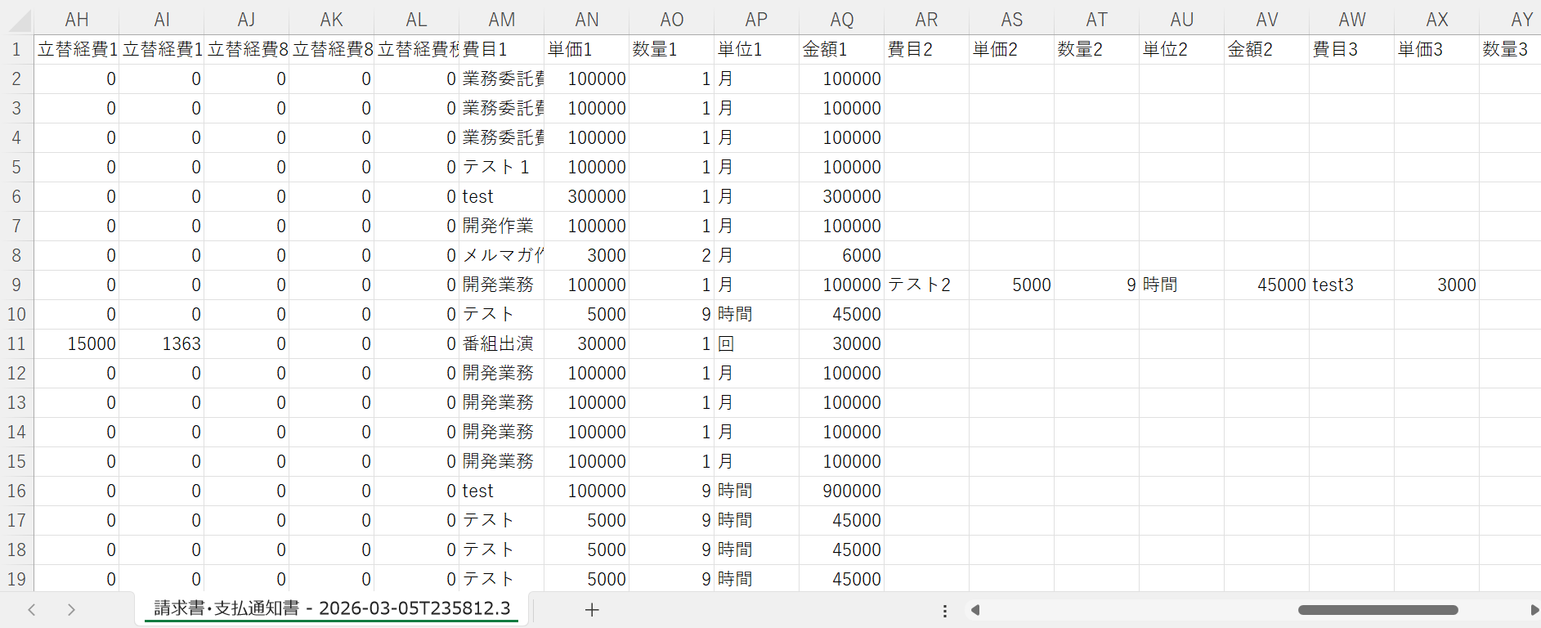Click the 金額2 header cell
This screenshot has height=628, width=1541.
point(1267,49)
